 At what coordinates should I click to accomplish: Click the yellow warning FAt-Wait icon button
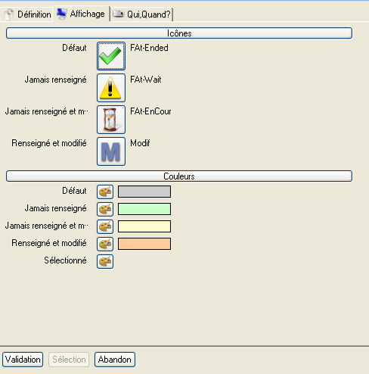[111, 88]
